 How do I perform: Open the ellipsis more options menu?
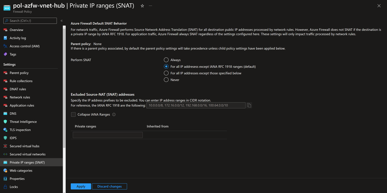(150, 6)
